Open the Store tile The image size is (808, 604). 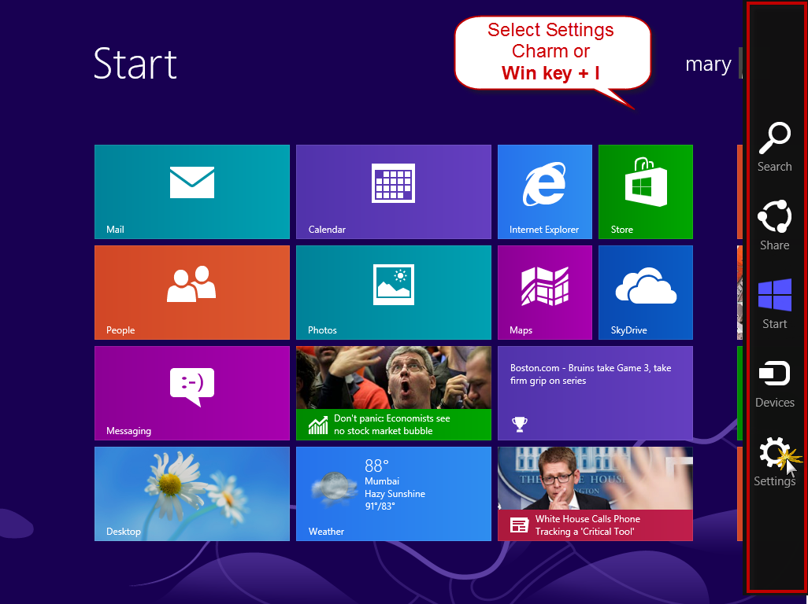[x=646, y=192]
